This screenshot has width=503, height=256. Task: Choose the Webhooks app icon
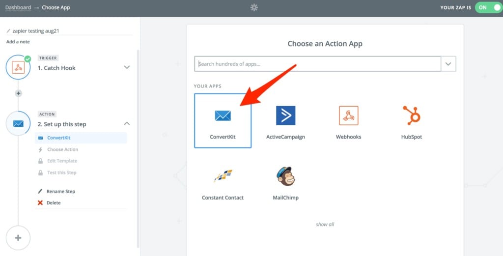tap(349, 115)
